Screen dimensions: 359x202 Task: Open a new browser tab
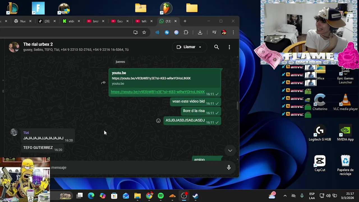pos(185,21)
